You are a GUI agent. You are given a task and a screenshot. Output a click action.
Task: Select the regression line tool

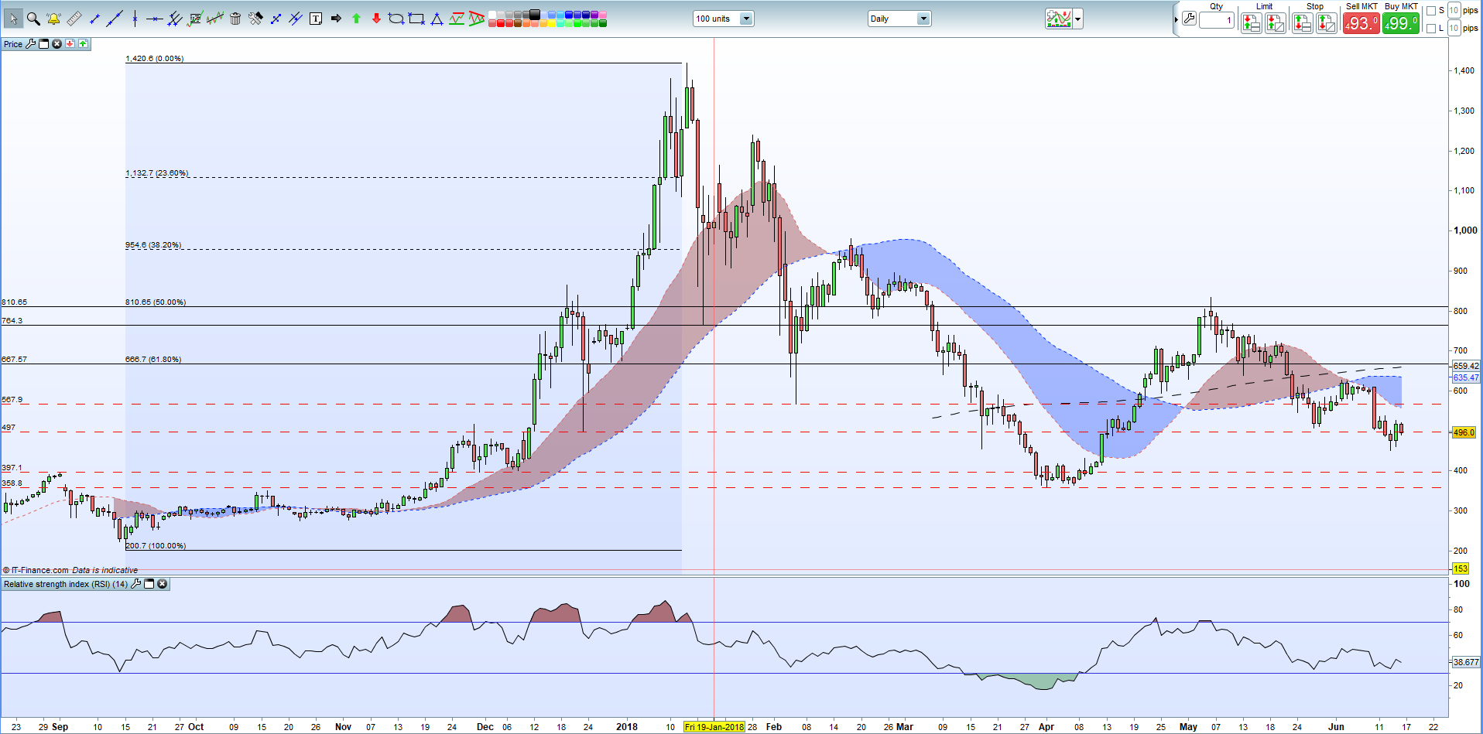point(215,19)
